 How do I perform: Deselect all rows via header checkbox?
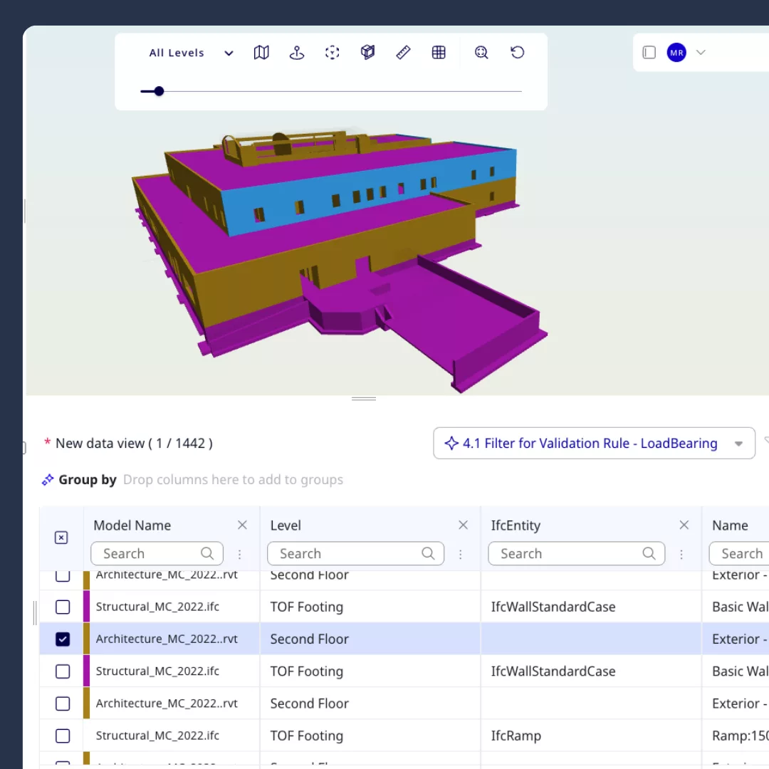point(61,538)
